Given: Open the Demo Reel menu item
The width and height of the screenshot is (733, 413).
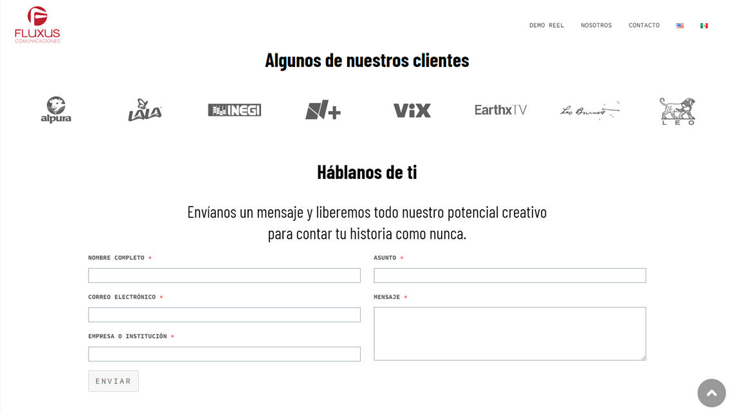Looking at the screenshot, I should (x=547, y=26).
